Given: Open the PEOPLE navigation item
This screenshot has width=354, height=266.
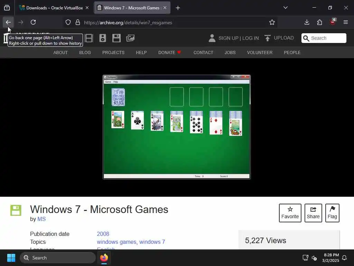Looking at the screenshot, I should click(x=292, y=53).
